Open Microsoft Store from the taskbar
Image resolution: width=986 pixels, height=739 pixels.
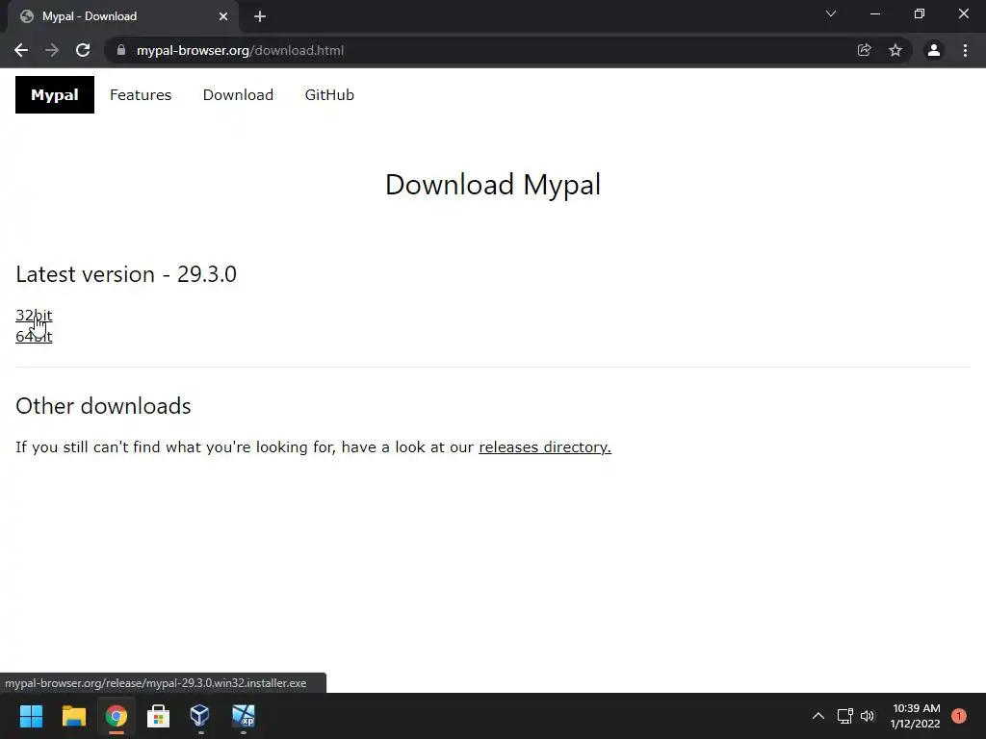(159, 716)
